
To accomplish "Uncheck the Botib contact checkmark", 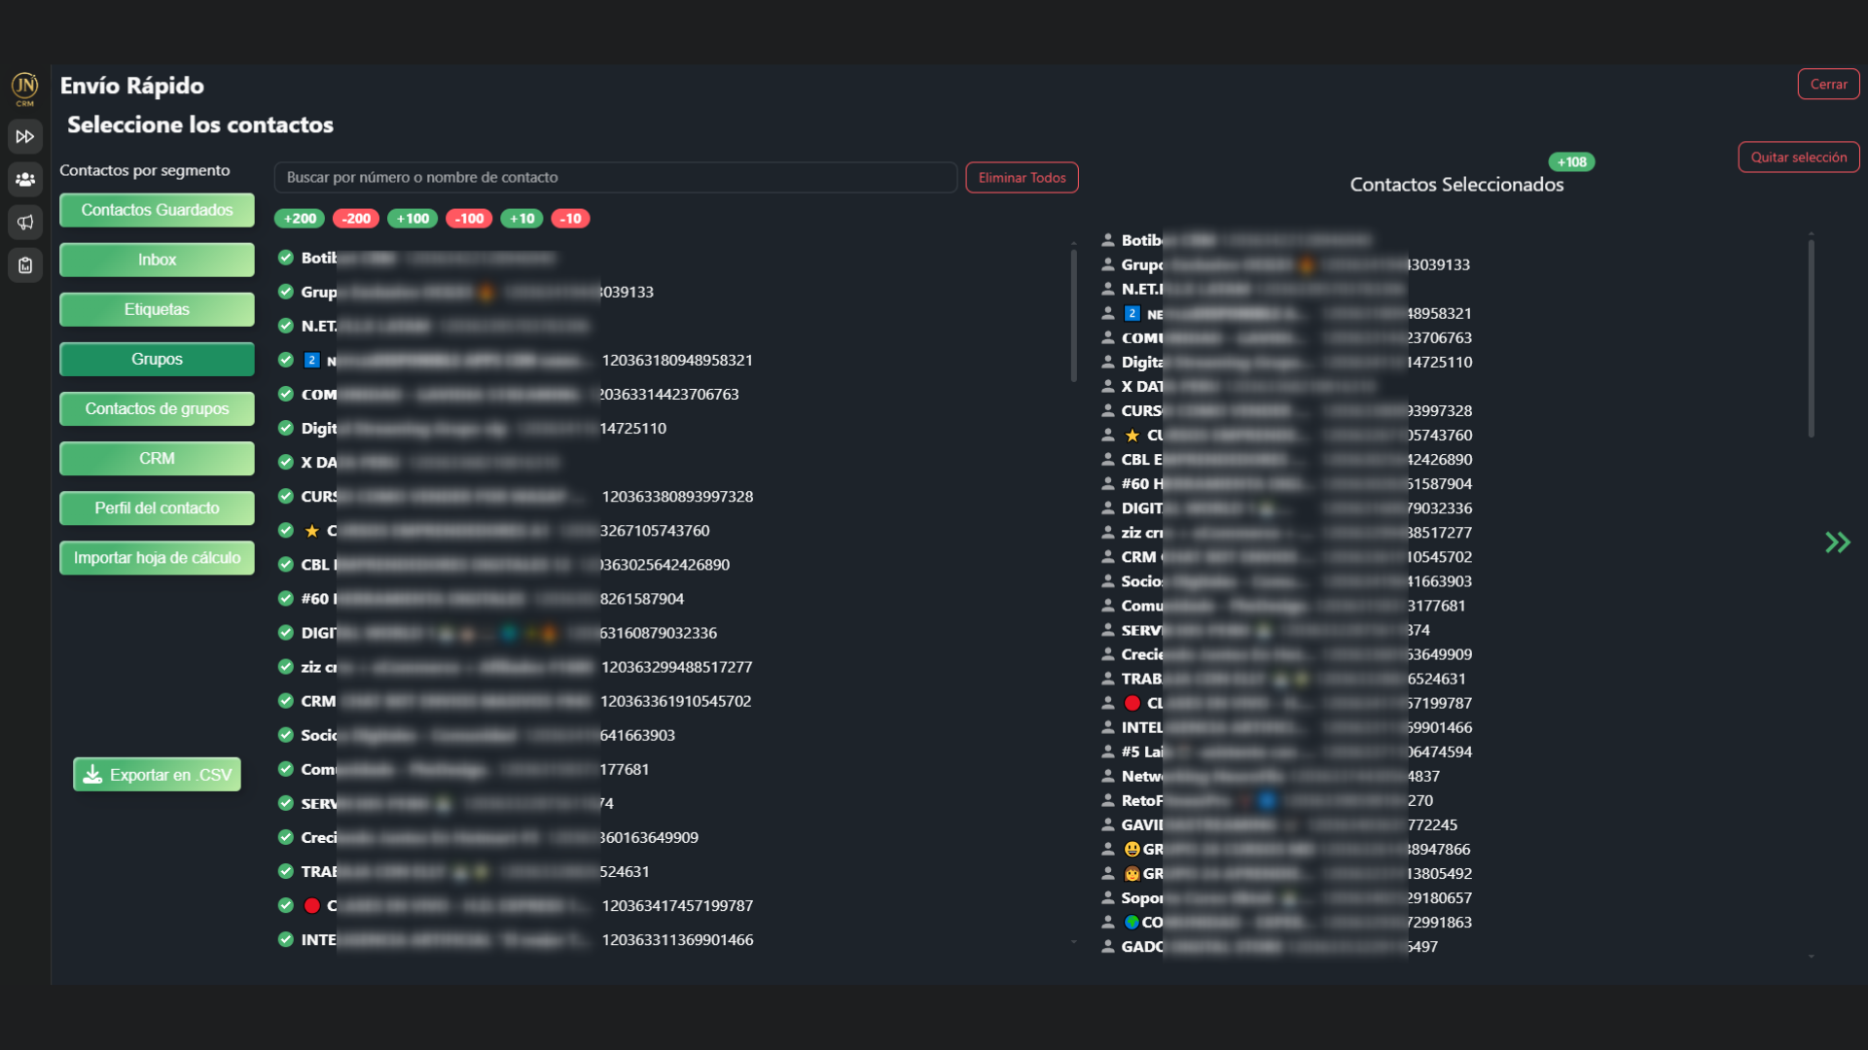I will pyautogui.click(x=286, y=258).
